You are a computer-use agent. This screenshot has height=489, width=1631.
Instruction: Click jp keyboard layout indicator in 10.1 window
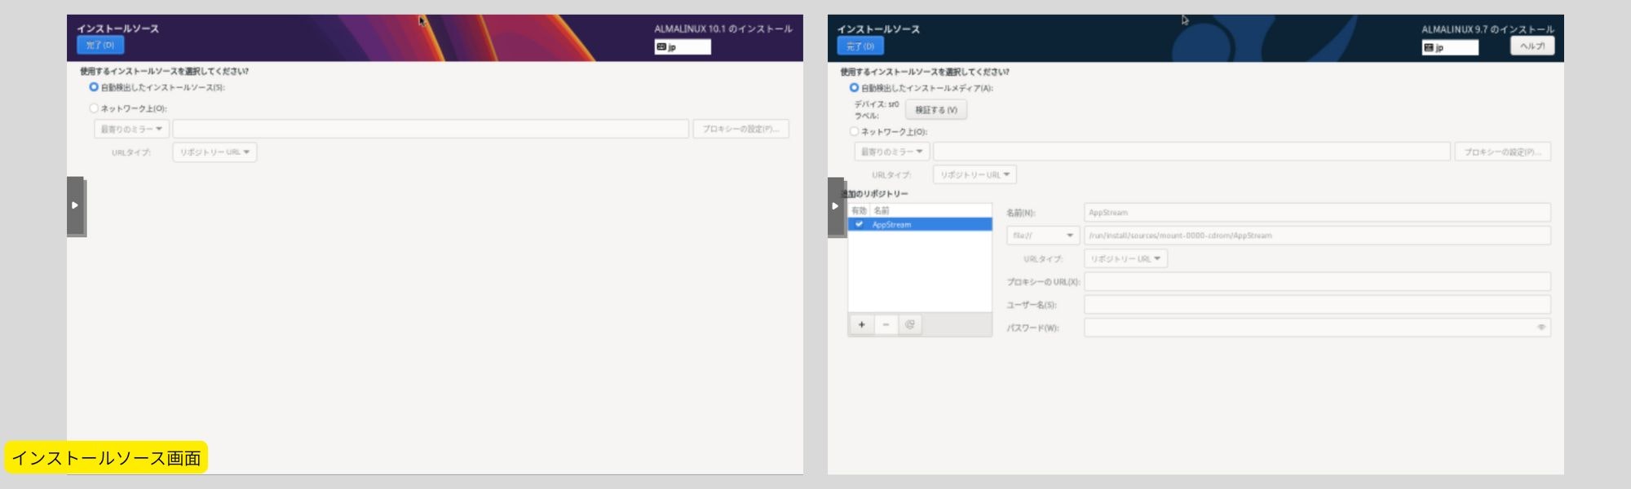[x=683, y=47]
